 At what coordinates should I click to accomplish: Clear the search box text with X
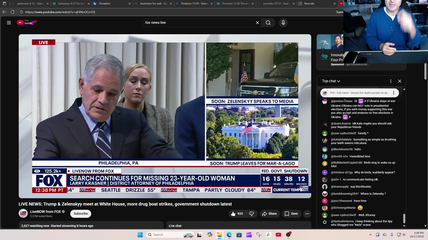coord(257,23)
